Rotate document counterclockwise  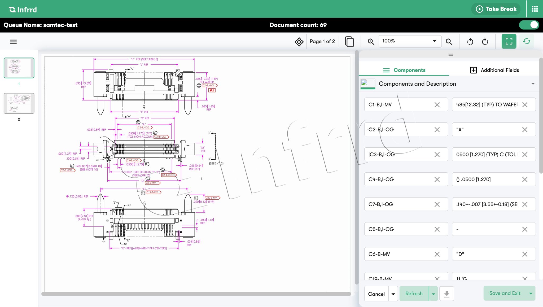tap(470, 42)
